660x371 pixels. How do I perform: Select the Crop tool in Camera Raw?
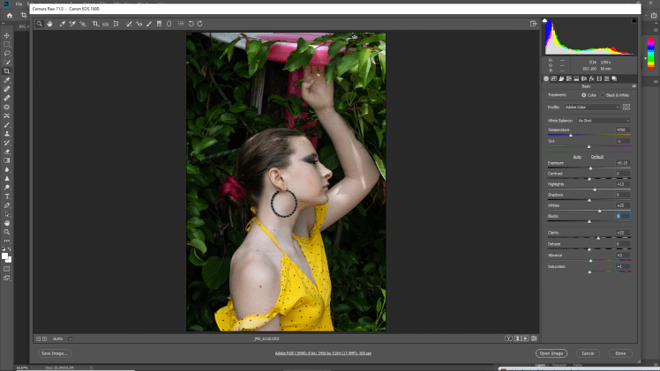click(95, 24)
